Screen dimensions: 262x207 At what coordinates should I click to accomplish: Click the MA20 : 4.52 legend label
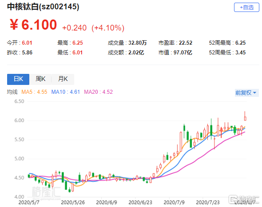(98, 92)
